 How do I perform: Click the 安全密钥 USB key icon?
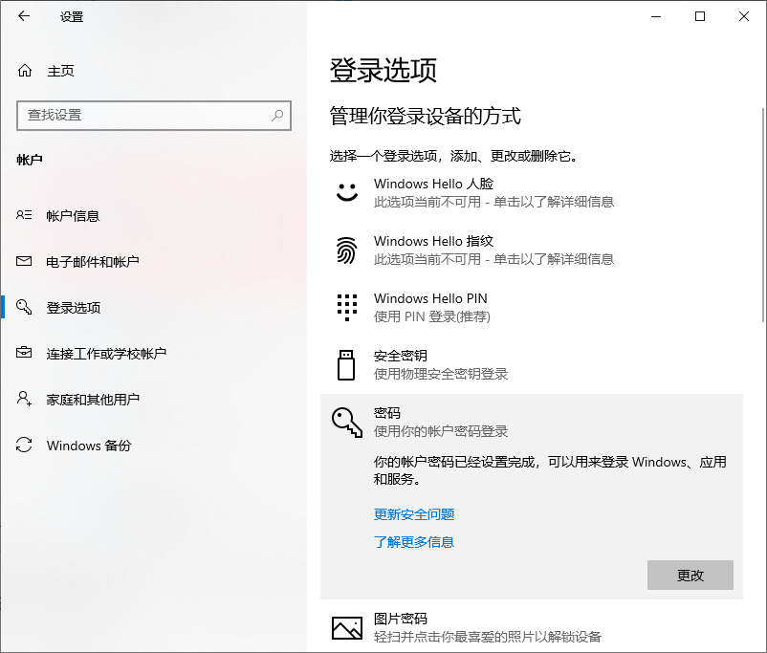point(345,364)
